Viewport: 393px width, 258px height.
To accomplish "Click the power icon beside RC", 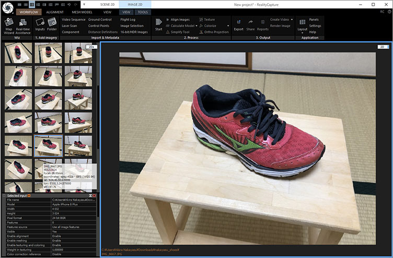I will pos(389,12).
